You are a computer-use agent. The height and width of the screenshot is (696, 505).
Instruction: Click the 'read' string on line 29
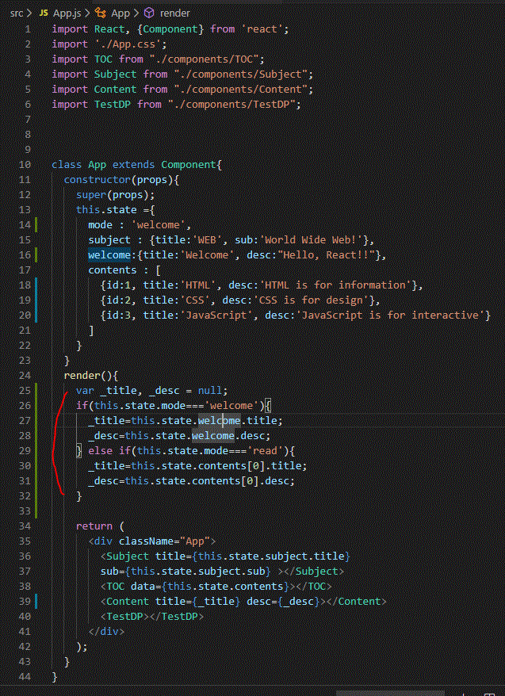[265, 451]
